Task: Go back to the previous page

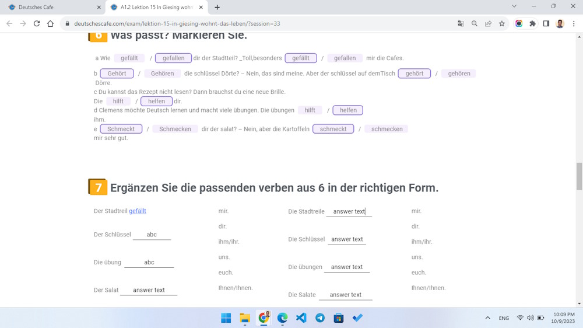Action: pyautogui.click(x=9, y=23)
